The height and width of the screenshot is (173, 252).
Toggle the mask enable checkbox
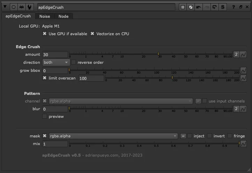click(45, 136)
